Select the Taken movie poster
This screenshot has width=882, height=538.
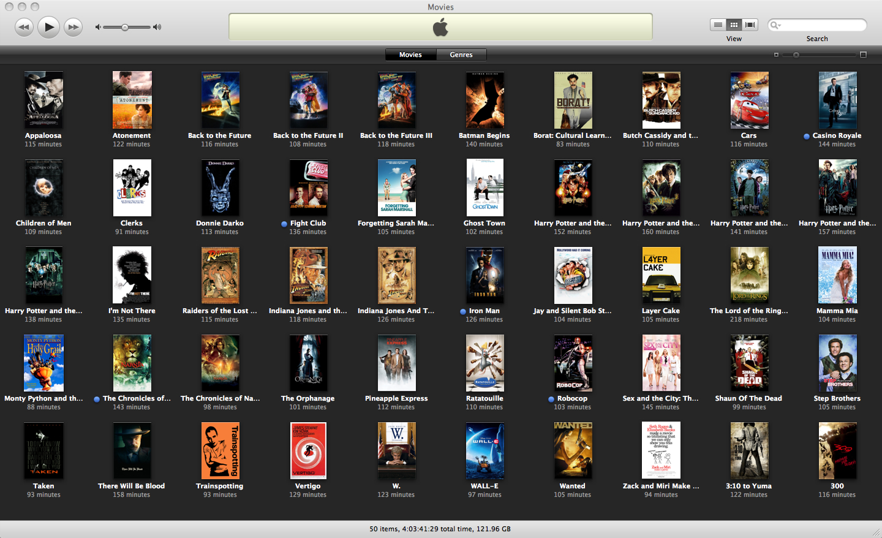click(43, 450)
